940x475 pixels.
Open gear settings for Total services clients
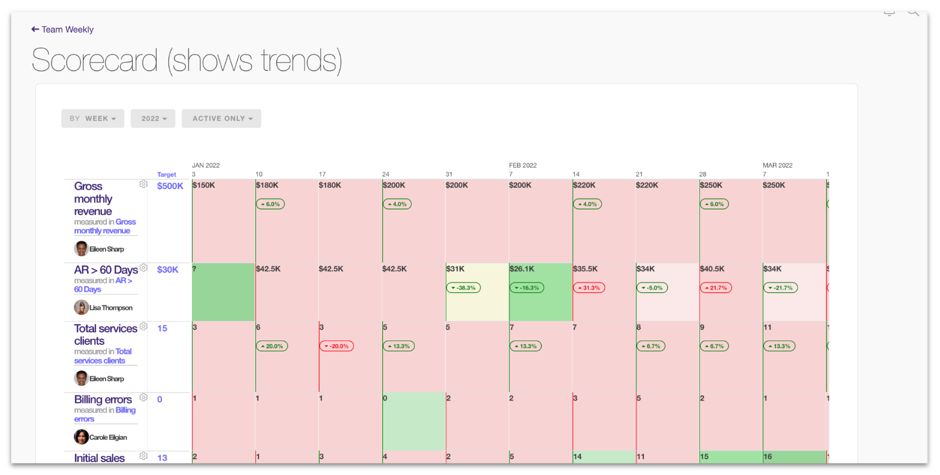click(144, 326)
